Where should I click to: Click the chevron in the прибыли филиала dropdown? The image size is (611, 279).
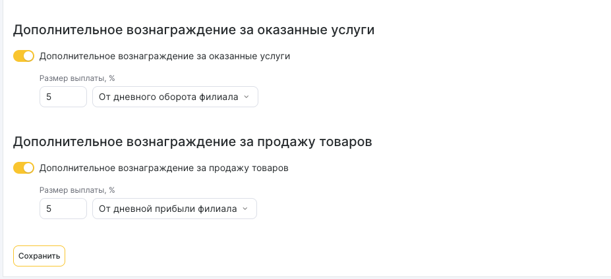(245, 209)
